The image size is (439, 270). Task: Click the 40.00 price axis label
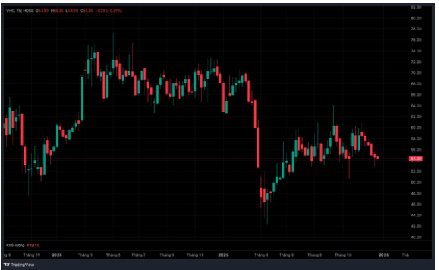click(x=416, y=237)
